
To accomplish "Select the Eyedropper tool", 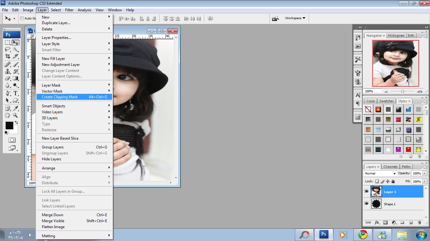I will 15,108.
